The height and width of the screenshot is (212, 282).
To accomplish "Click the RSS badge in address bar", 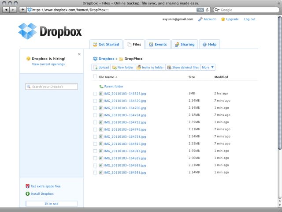I will (x=200, y=10).
